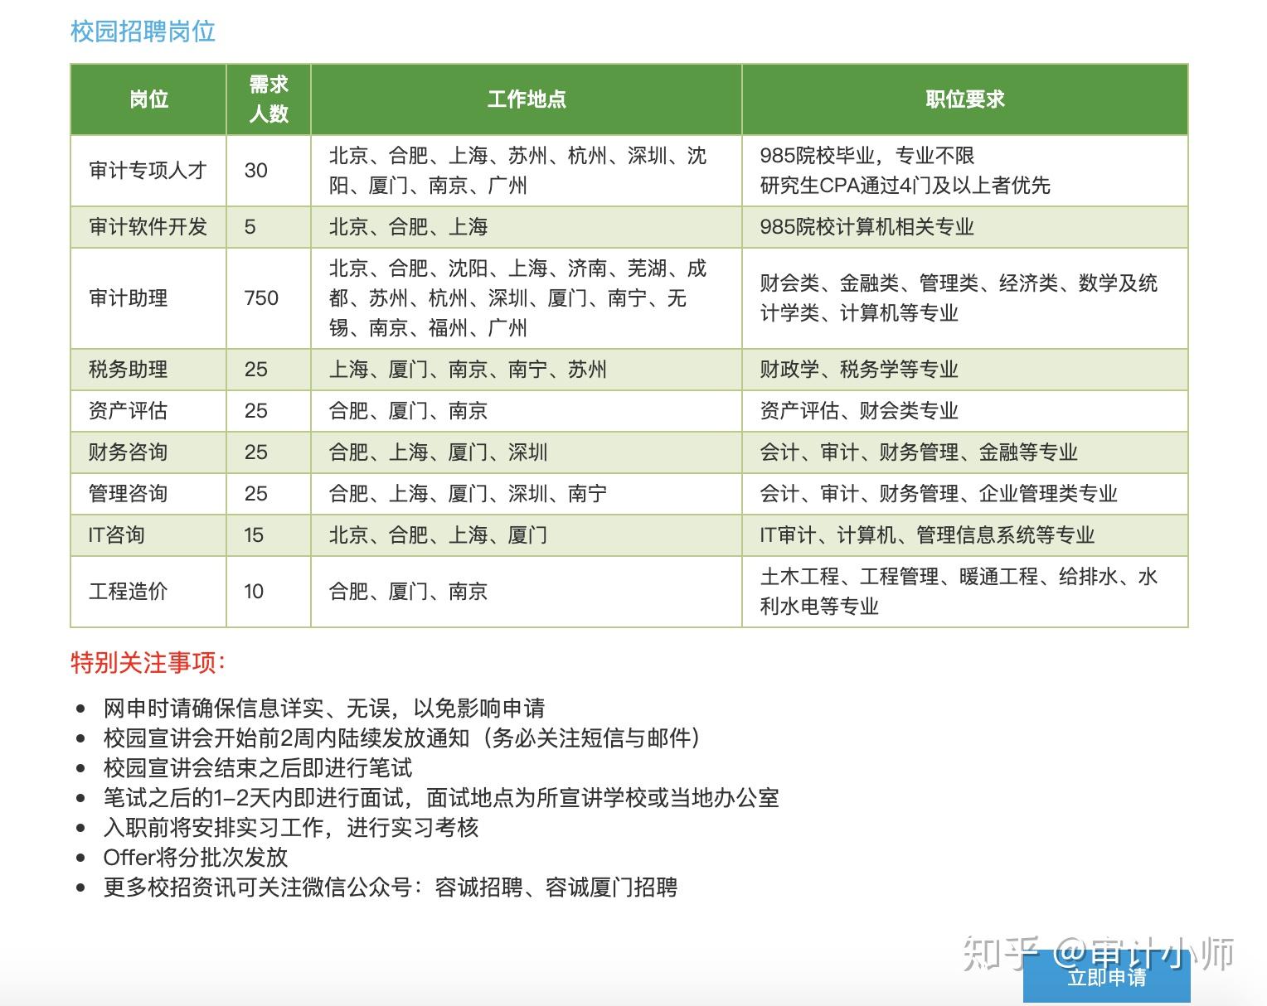Select the 管理咨询 position cell
The height and width of the screenshot is (1006, 1267).
tap(148, 494)
